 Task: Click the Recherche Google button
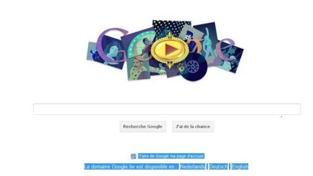point(143,126)
